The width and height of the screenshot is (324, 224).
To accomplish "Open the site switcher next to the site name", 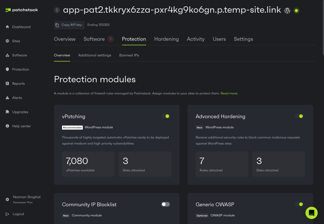I will click(57, 10).
